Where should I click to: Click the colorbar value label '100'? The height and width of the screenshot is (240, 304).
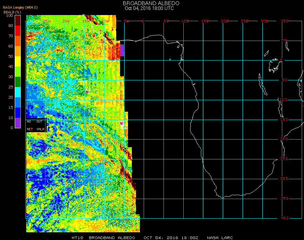point(10,15)
